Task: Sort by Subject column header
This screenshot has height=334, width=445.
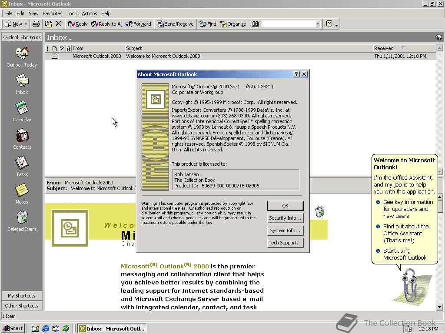Action: point(249,48)
